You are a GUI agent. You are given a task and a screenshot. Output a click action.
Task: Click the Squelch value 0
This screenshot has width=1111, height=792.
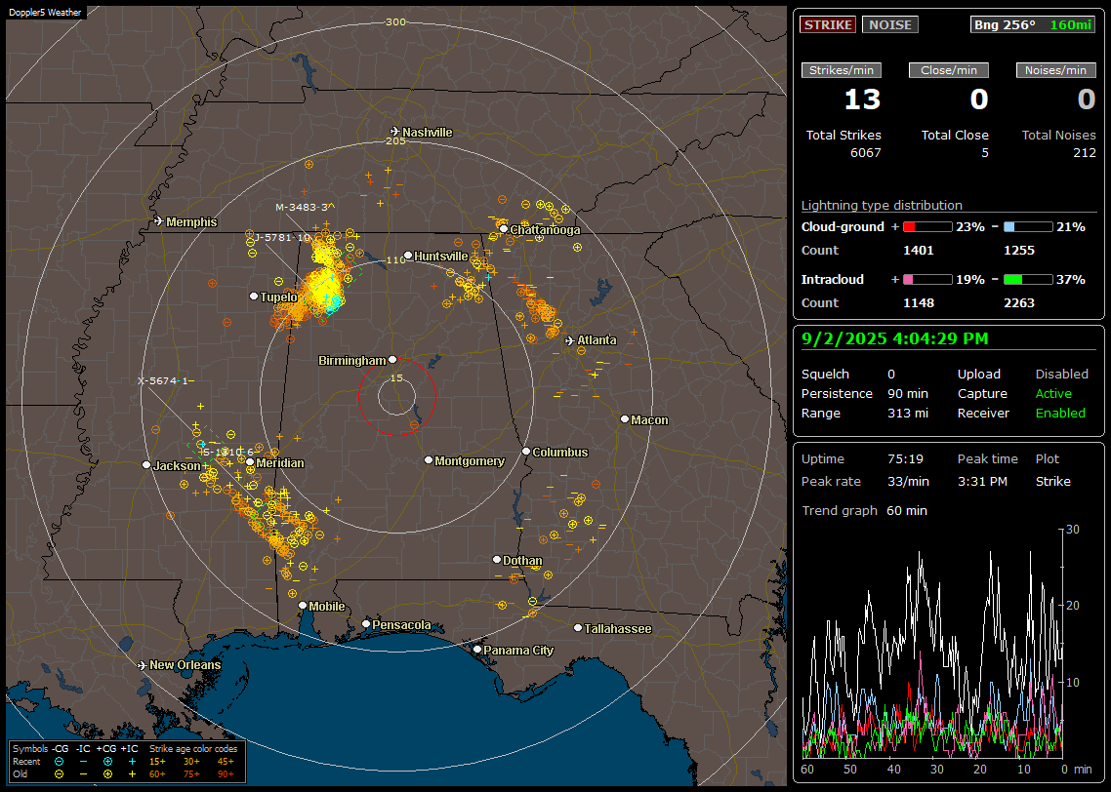[x=891, y=374]
